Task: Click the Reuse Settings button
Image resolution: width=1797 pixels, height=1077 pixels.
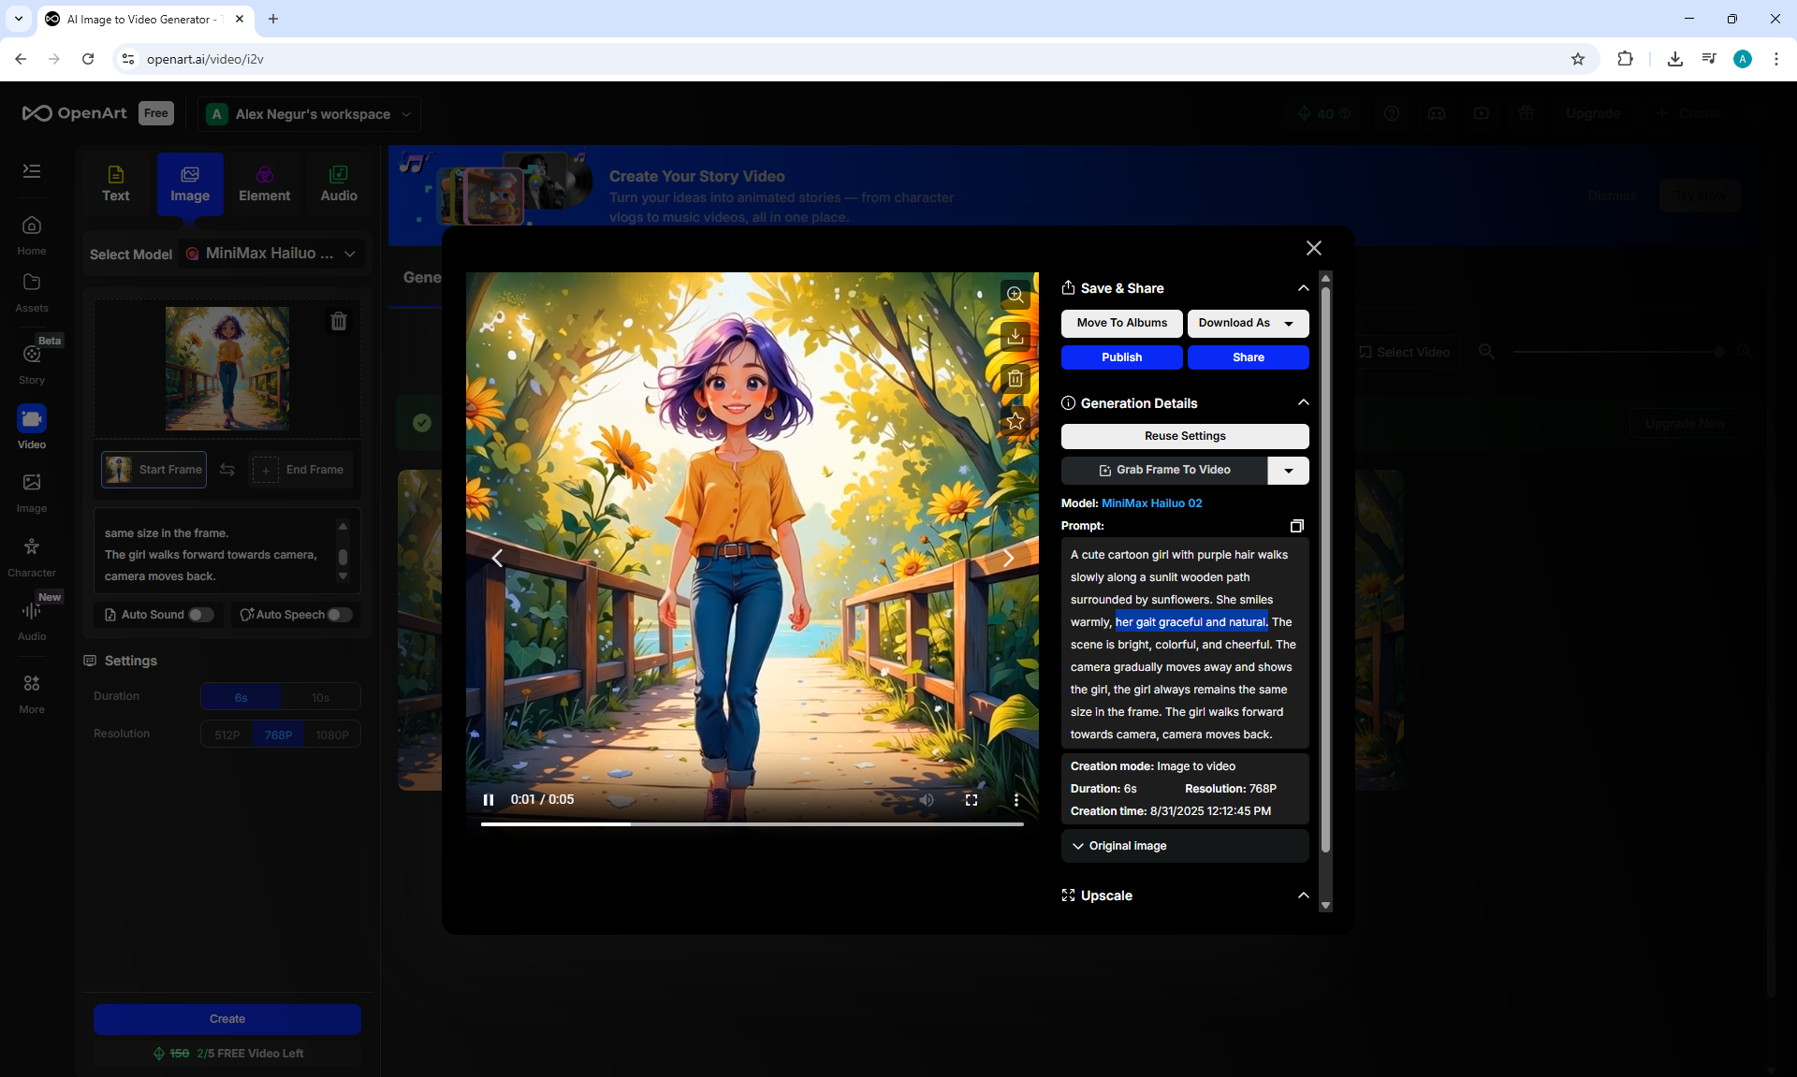Action: (x=1184, y=436)
